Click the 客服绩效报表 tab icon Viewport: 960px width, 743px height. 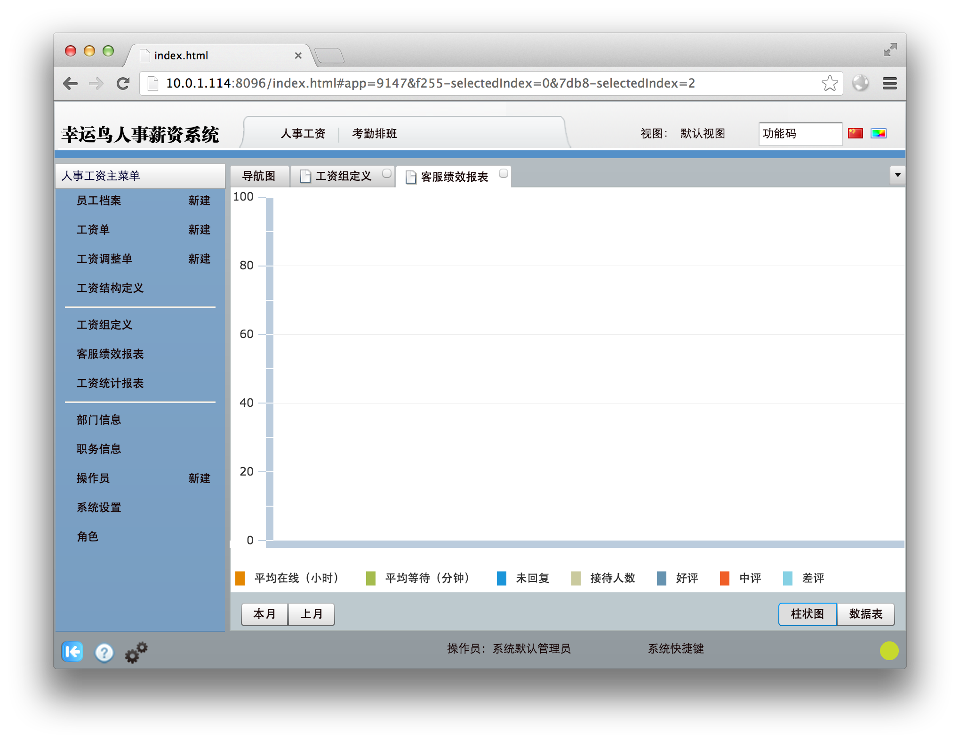click(407, 176)
